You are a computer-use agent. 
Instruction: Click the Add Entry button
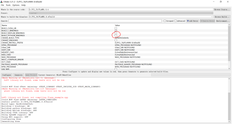click(192, 21)
